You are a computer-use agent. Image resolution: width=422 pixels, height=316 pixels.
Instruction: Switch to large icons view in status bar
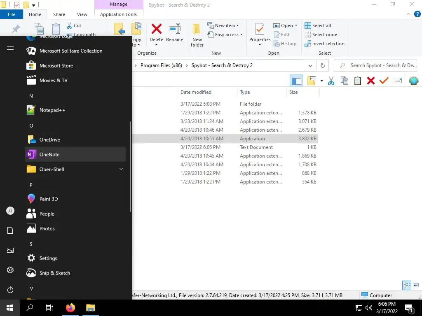click(x=416, y=285)
